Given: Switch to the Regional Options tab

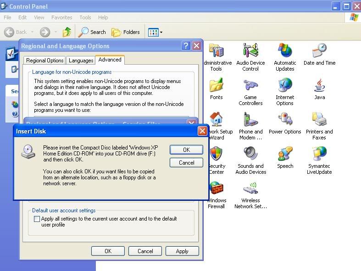Looking at the screenshot, I should [x=44, y=61].
